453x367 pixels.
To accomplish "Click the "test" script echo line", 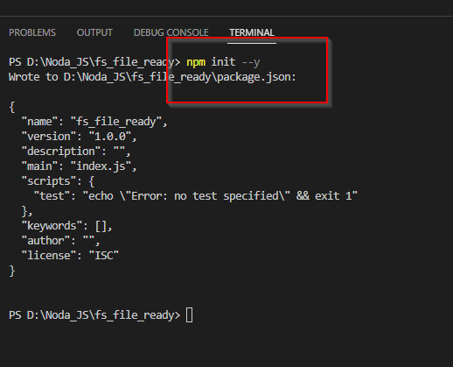I will pyautogui.click(x=196, y=196).
